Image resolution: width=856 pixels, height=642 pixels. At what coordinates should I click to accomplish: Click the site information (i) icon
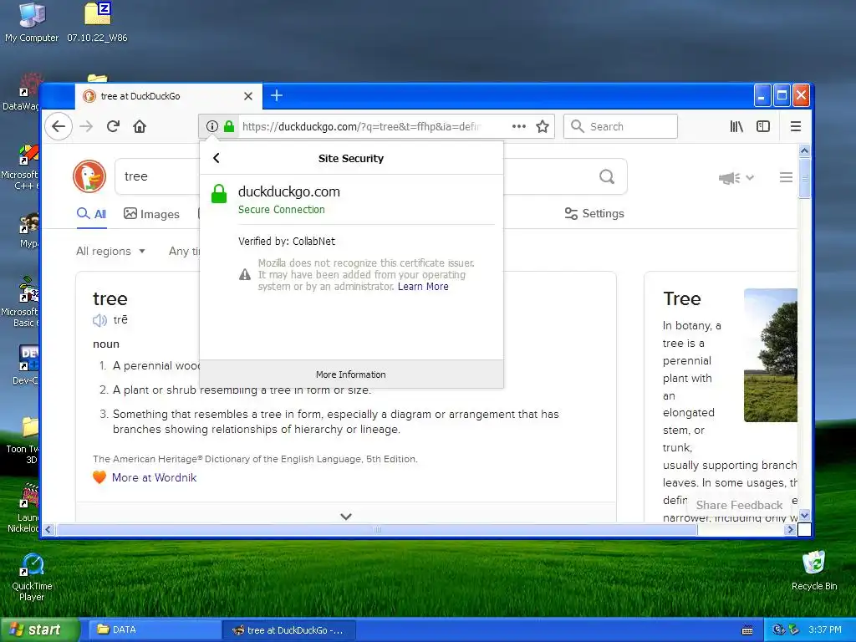tap(211, 127)
